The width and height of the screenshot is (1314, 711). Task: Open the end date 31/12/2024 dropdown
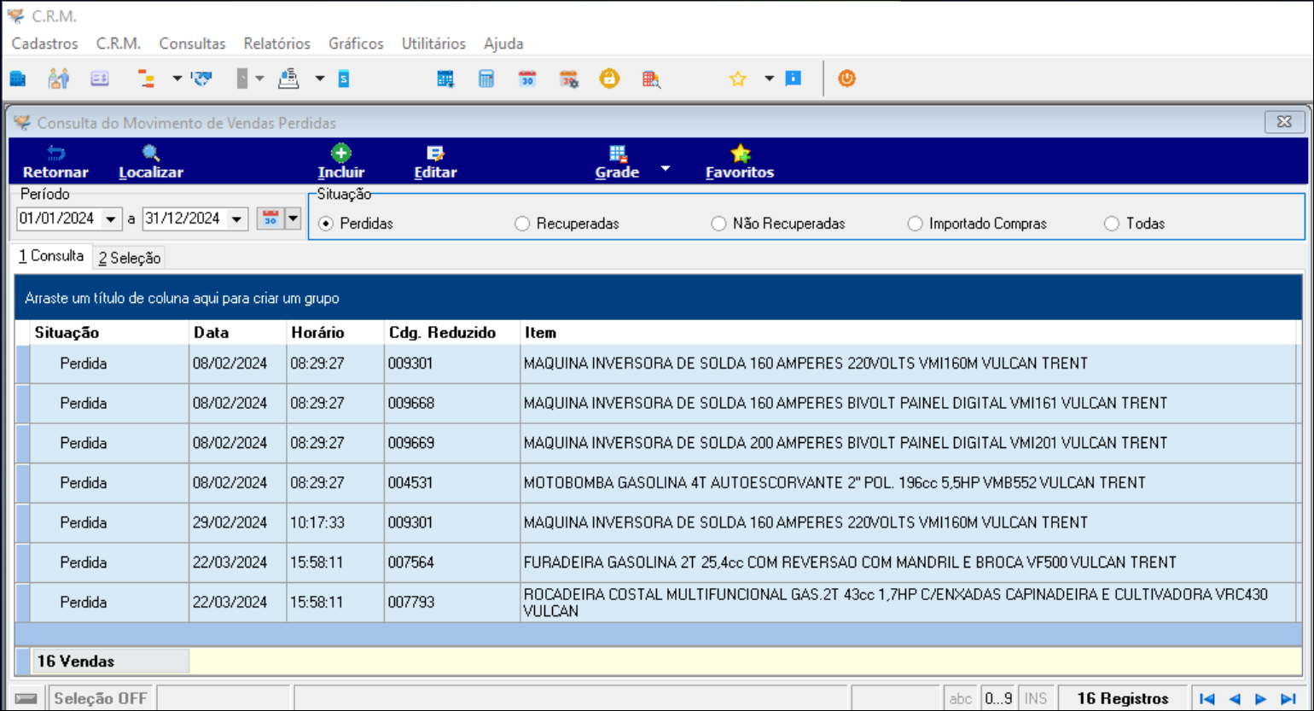click(238, 219)
